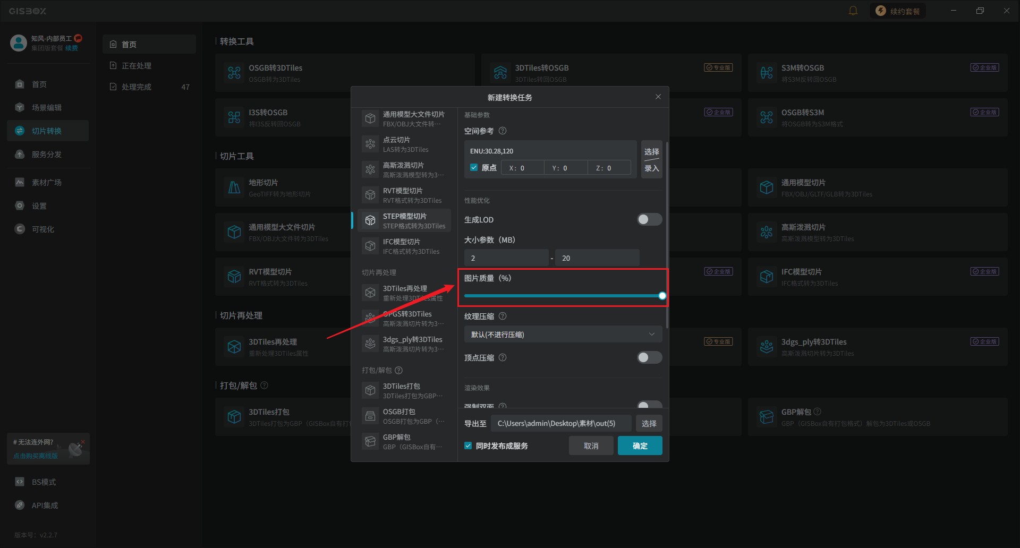Open the 纹理压缩 dropdown
1020x548 pixels.
click(563, 334)
